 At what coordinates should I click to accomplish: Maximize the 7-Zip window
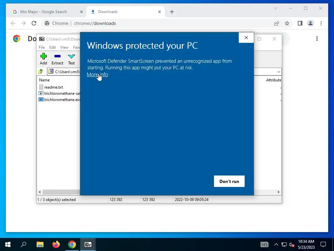point(259,39)
